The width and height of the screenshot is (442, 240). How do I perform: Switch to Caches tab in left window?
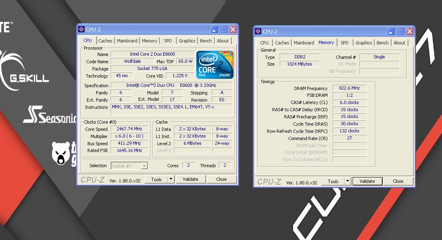coord(105,41)
